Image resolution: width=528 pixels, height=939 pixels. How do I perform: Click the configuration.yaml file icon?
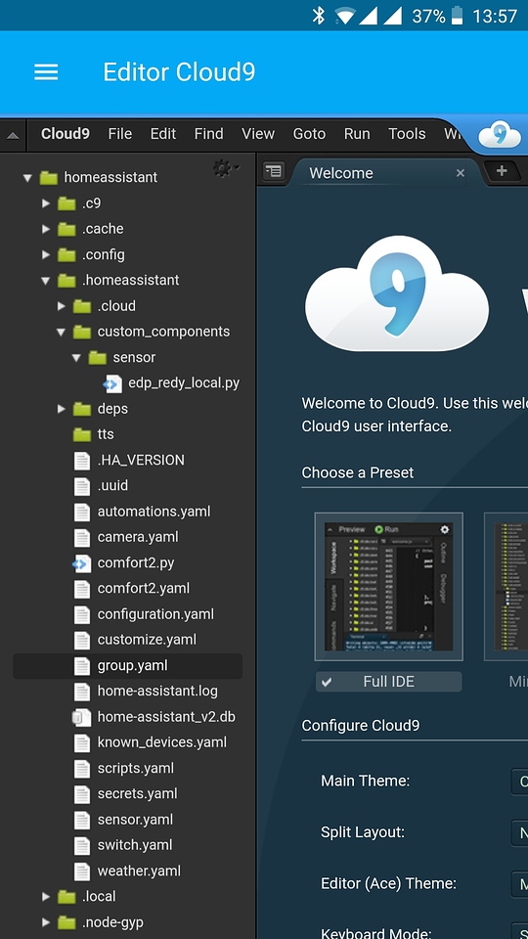pos(82,614)
